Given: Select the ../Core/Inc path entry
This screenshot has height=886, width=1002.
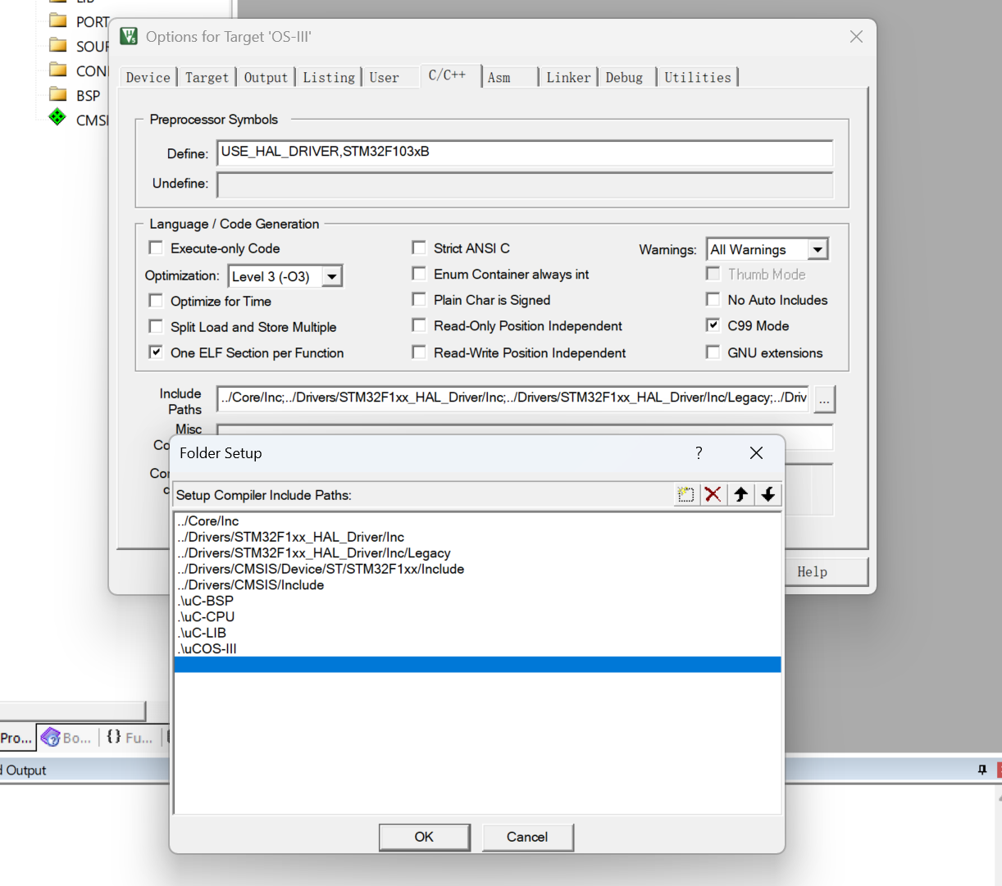Looking at the screenshot, I should pyautogui.click(x=477, y=521).
